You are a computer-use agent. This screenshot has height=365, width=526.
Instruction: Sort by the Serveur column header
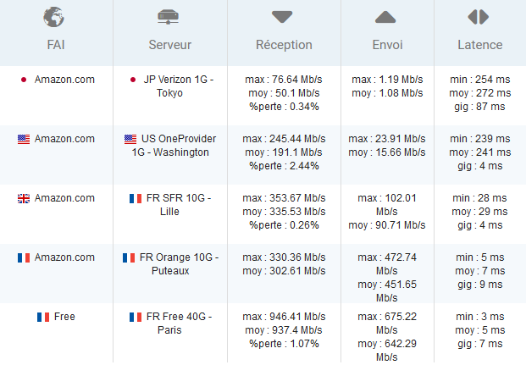point(170,45)
